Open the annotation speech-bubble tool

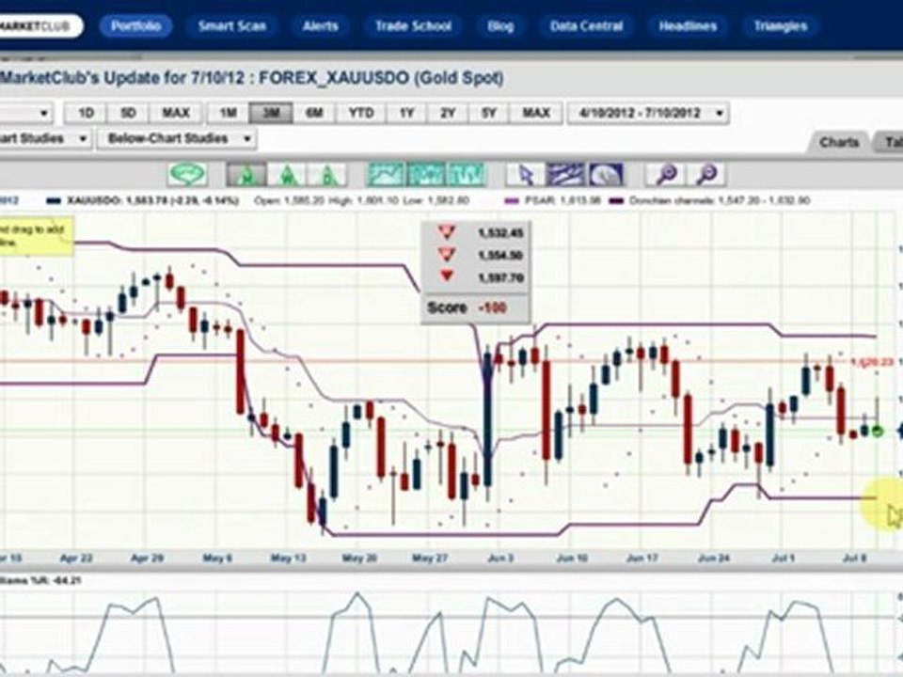(188, 175)
